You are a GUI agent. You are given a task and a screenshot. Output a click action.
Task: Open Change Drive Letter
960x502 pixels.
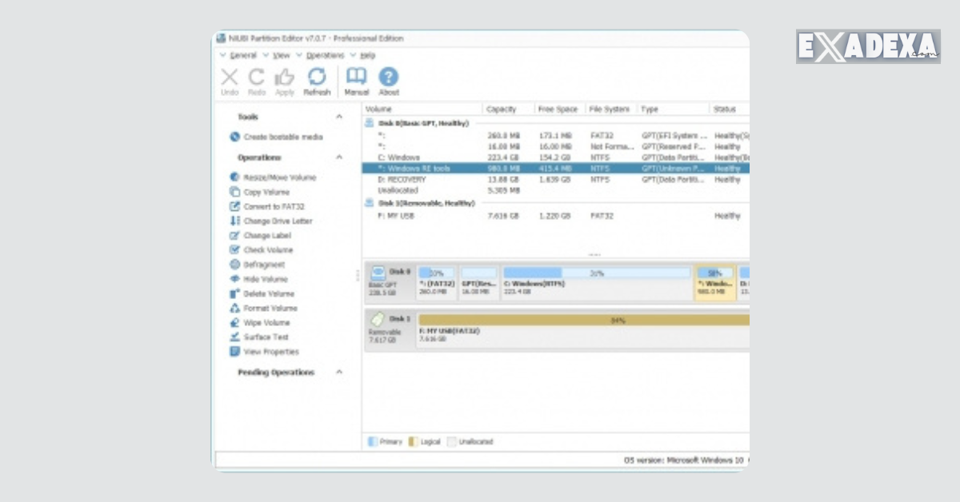tap(276, 221)
